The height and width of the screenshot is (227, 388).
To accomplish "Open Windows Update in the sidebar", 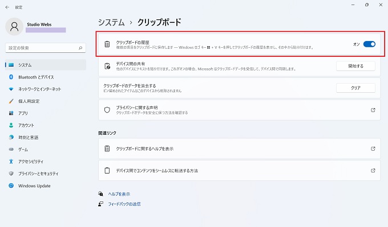I will point(46,185).
